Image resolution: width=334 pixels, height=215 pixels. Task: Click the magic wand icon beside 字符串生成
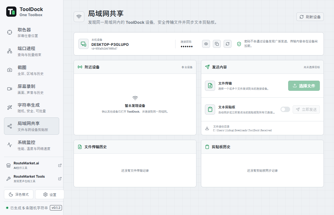click(10, 107)
